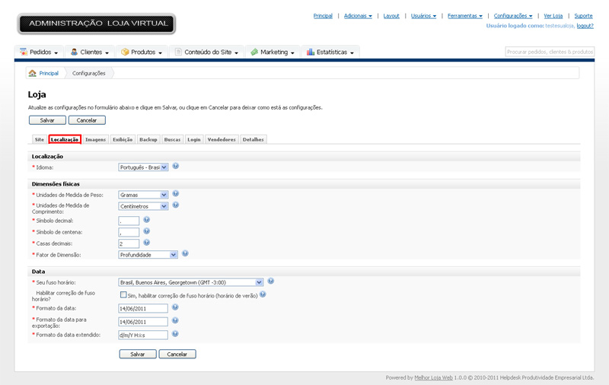Click the bottom Salvar button
The height and width of the screenshot is (385, 609).
tap(138, 354)
